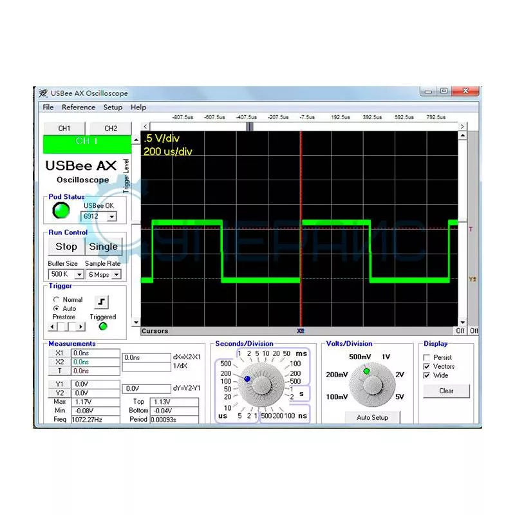Click the Prestore right arrow
The image size is (515, 515).
coord(81,326)
